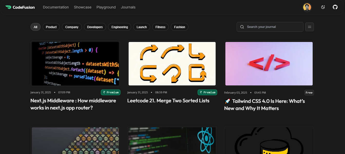Select the All filter chip
Image resolution: width=345 pixels, height=154 pixels.
coord(35,27)
